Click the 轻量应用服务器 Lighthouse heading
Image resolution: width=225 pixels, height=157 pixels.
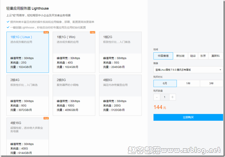pyautogui.click(x=28, y=8)
